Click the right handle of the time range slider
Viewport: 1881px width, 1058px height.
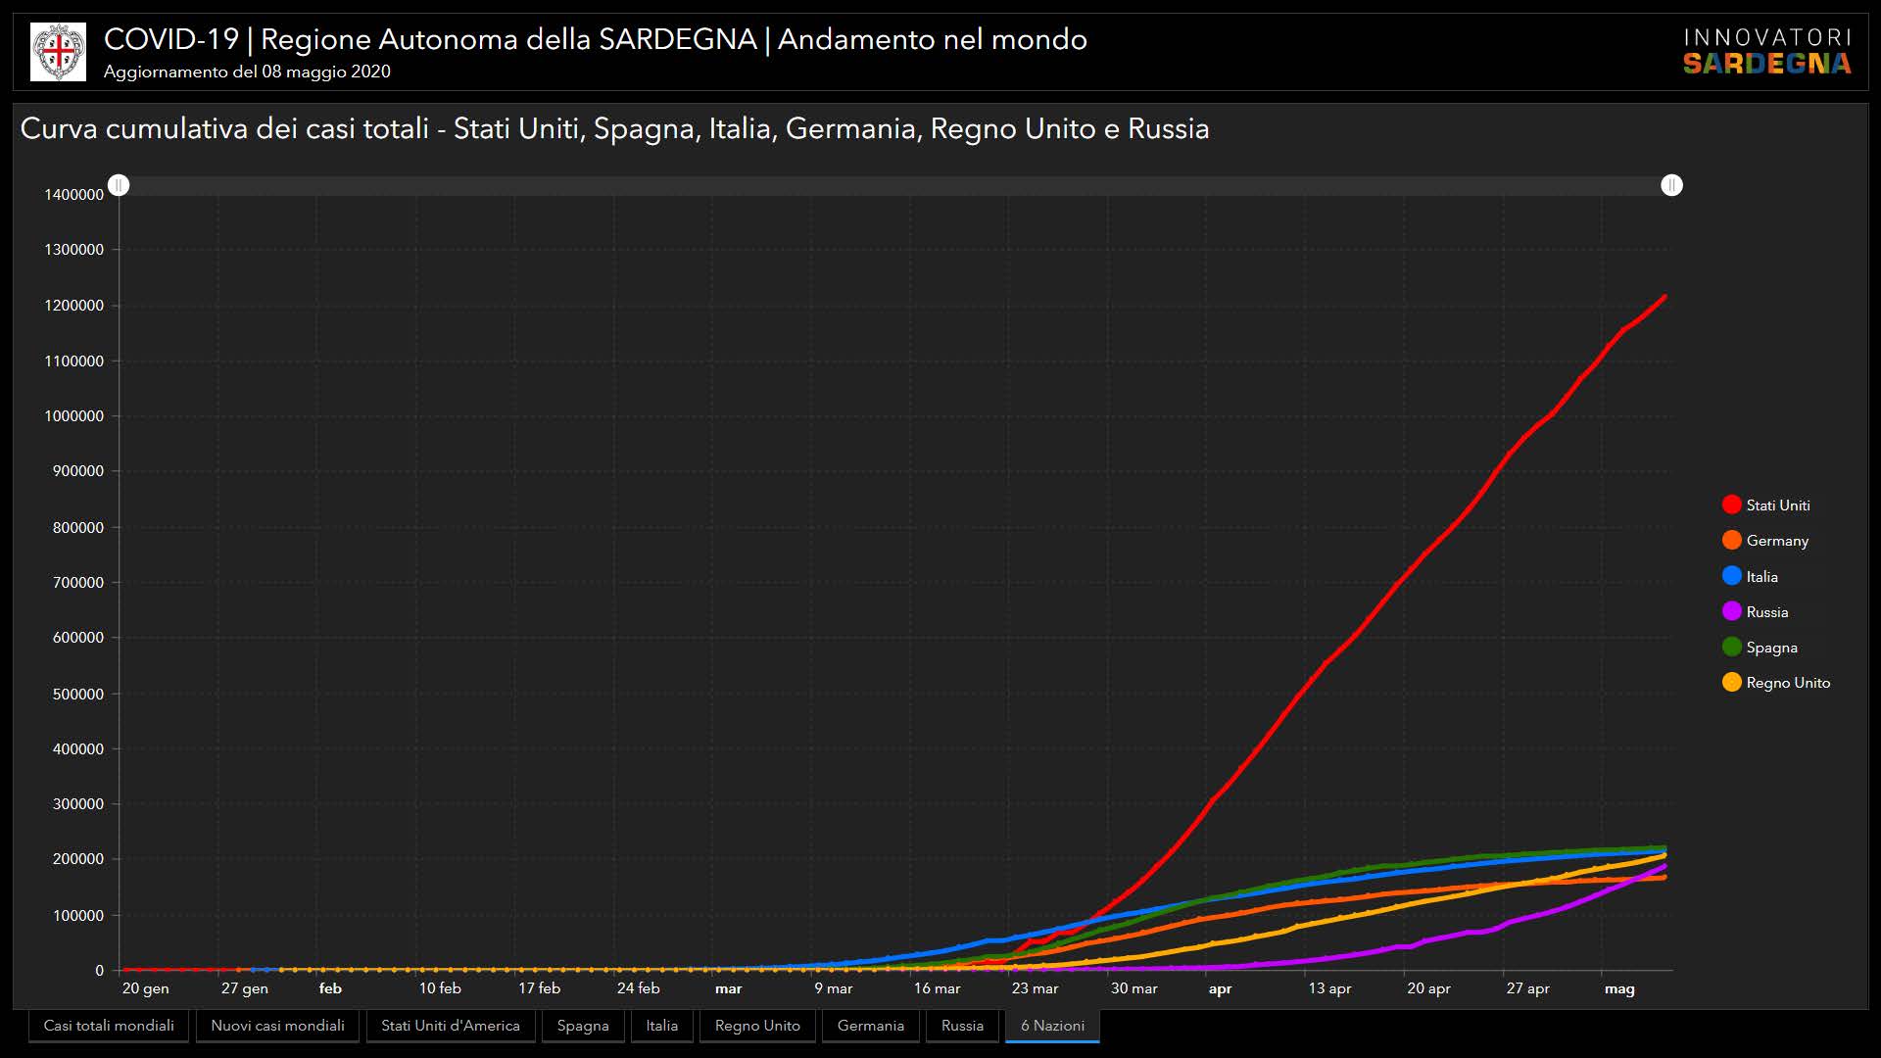[x=1671, y=185]
